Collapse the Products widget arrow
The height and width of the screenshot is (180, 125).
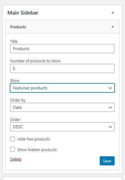(x=113, y=27)
